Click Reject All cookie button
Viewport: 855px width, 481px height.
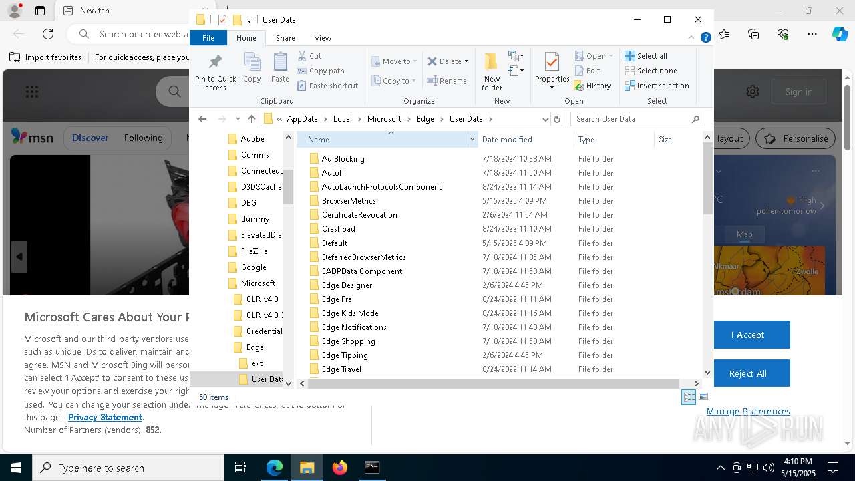pos(747,373)
